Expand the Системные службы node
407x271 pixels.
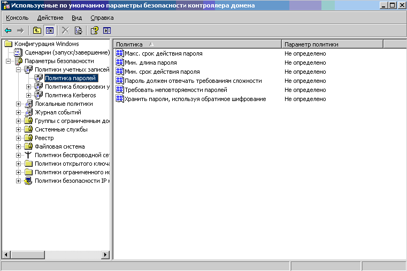18,130
